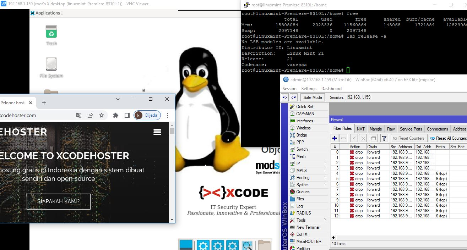The image size is (467, 250).
Task: Click the Reset All Counters button
Action: [448, 138]
